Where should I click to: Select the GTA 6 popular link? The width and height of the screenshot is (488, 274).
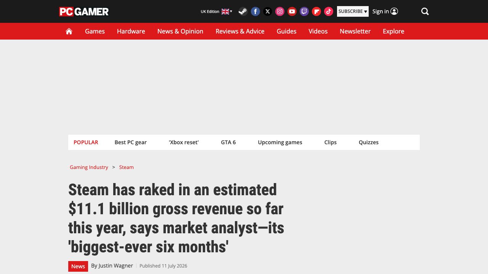click(228, 142)
